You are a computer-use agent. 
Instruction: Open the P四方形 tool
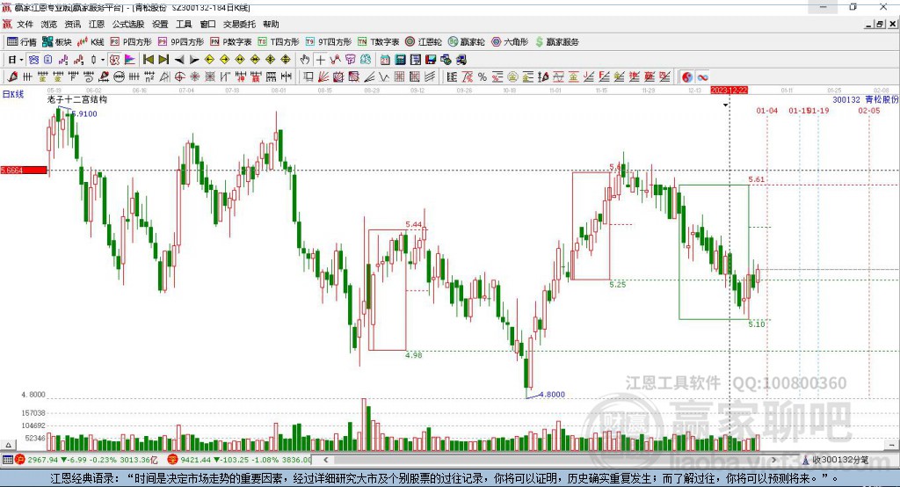[x=131, y=42]
